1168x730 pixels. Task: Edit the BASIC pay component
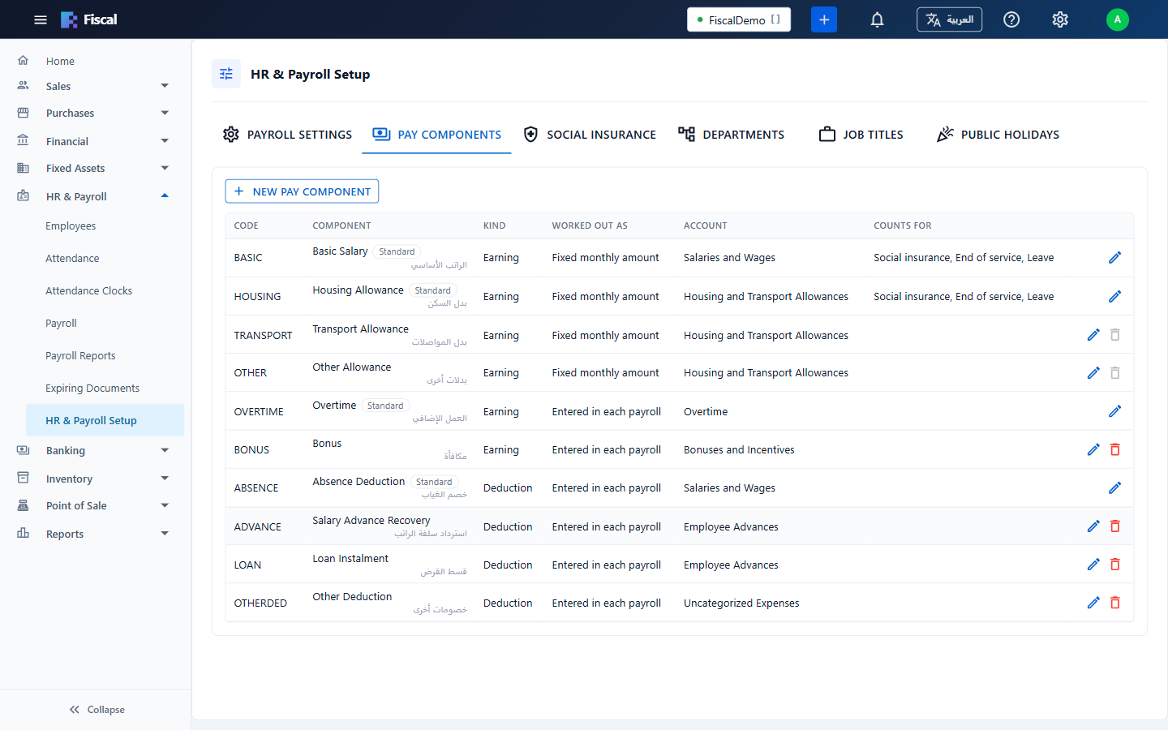click(x=1115, y=257)
